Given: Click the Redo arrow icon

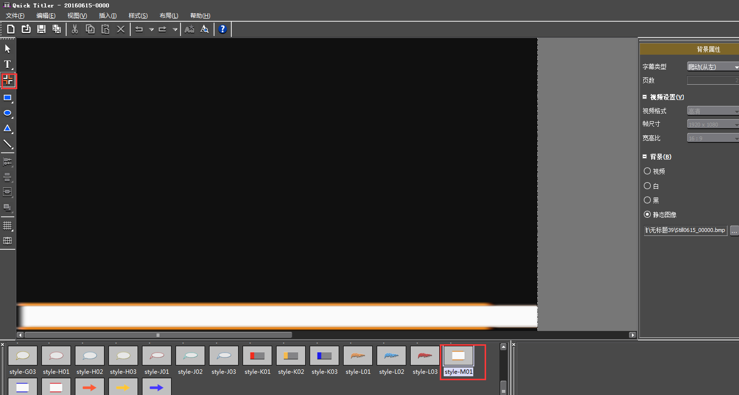Looking at the screenshot, I should pos(162,29).
